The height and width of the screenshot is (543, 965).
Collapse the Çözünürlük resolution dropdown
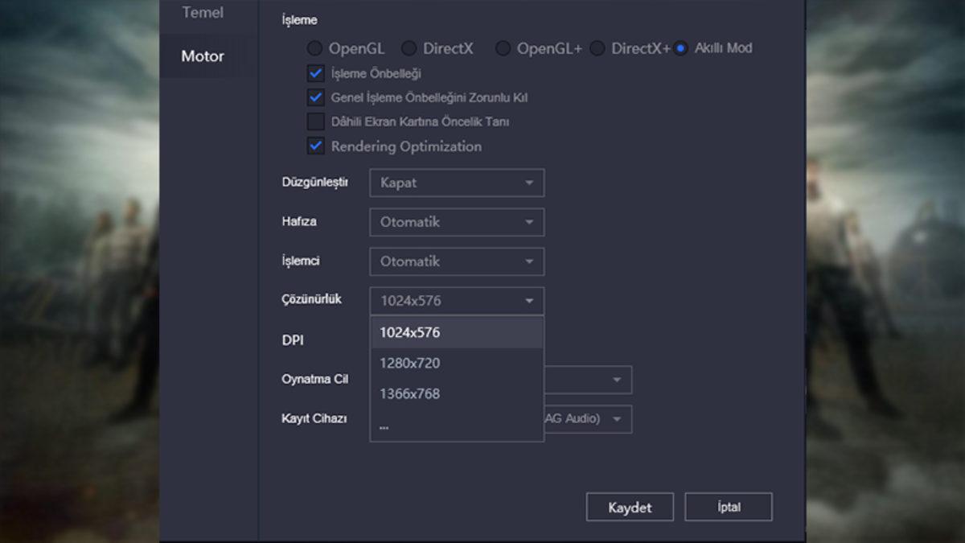[x=457, y=301]
